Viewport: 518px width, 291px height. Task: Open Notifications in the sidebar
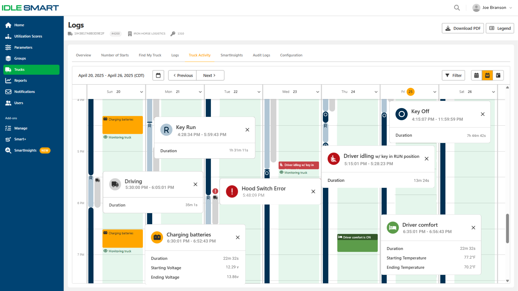point(25,92)
